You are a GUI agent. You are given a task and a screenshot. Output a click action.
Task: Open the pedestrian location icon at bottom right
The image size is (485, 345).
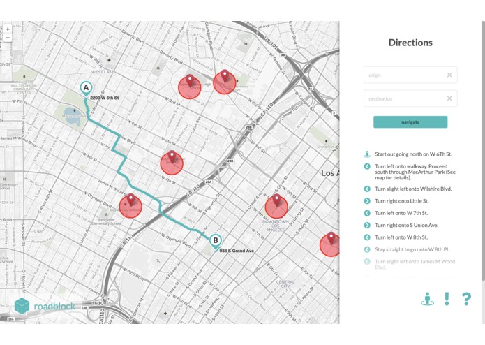(428, 299)
